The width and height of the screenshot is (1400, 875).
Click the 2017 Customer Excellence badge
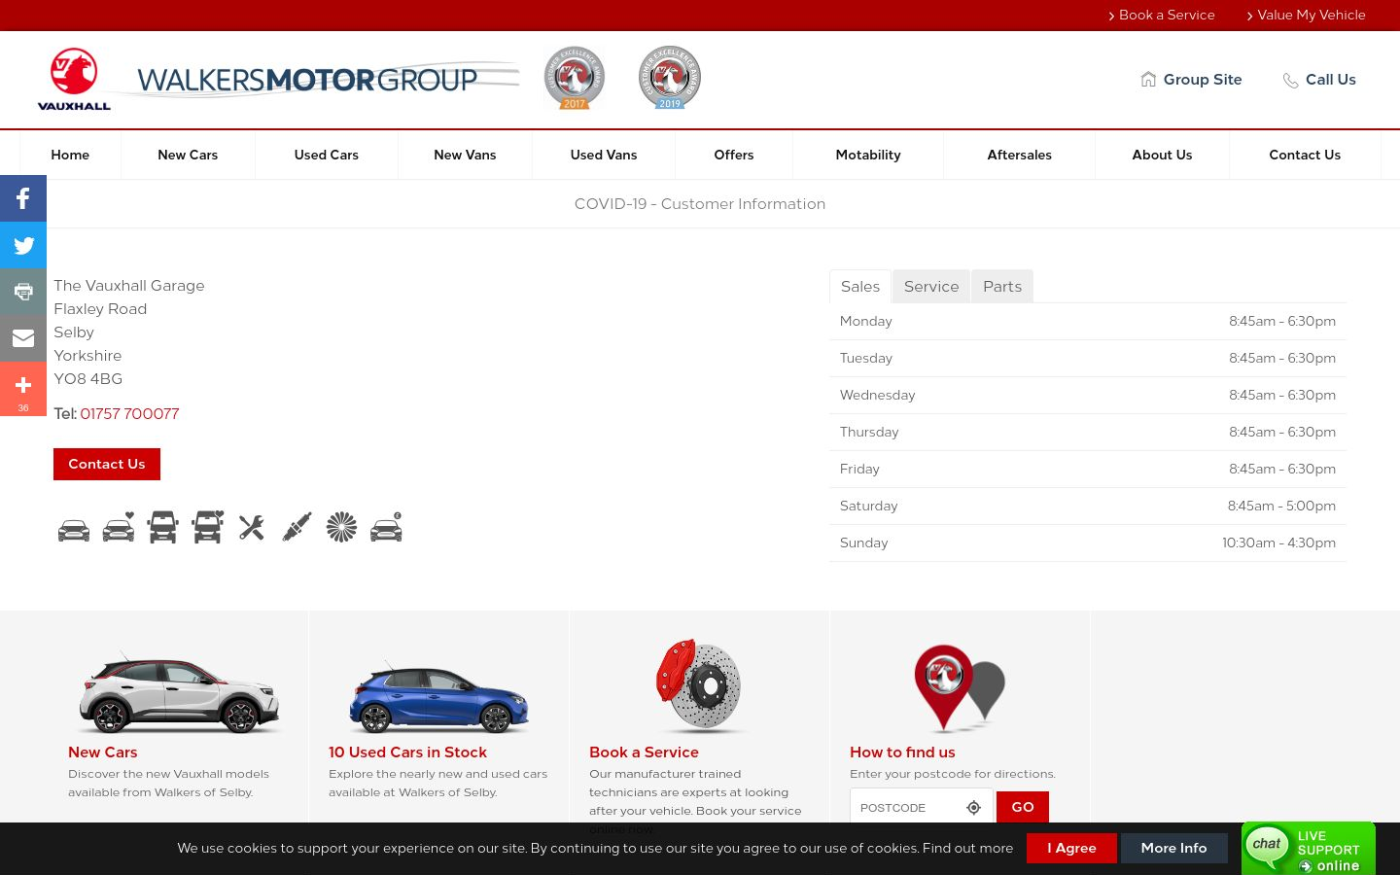pyautogui.click(x=575, y=78)
